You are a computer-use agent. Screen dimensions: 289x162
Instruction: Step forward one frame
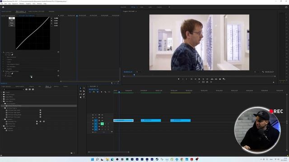203,79
